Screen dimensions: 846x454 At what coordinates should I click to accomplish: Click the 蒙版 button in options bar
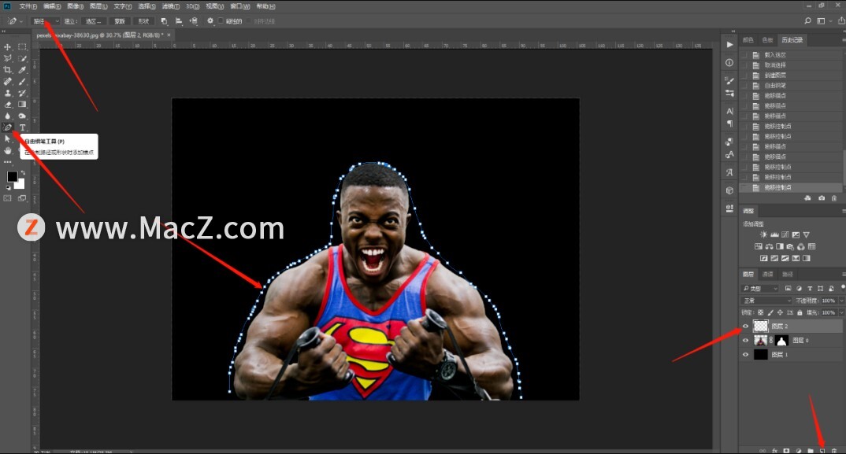[x=120, y=21]
